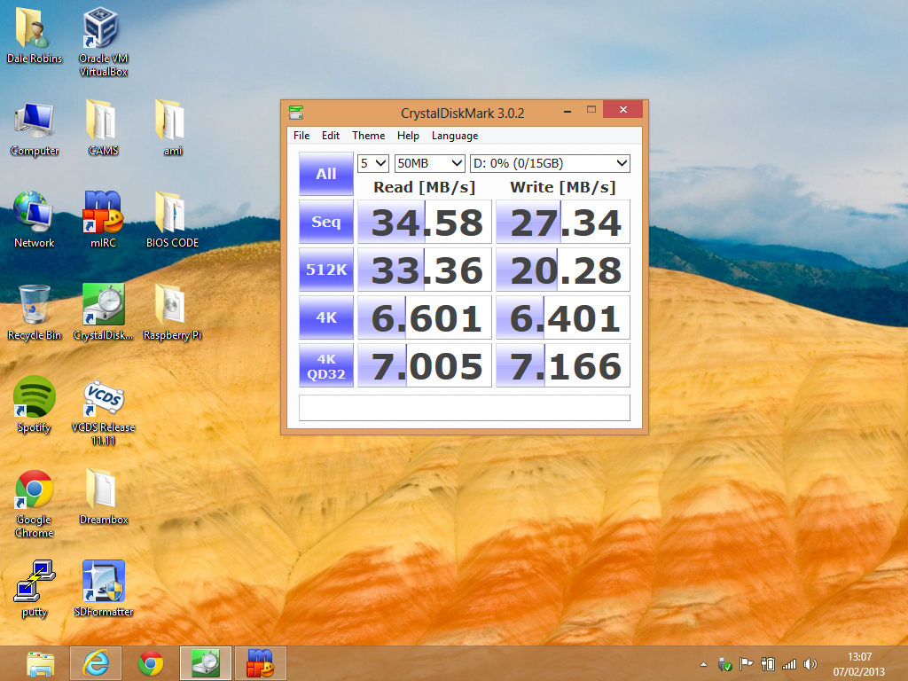Screen dimensions: 908x681
Task: Select the CrystalDiskMark desktop shortcut
Action: point(104,305)
